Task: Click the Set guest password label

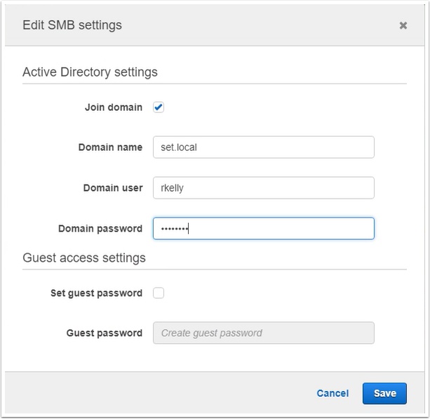Action: tap(97, 293)
